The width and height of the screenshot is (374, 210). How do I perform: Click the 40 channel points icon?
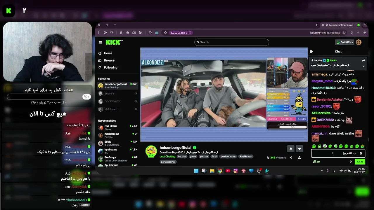[316, 162]
